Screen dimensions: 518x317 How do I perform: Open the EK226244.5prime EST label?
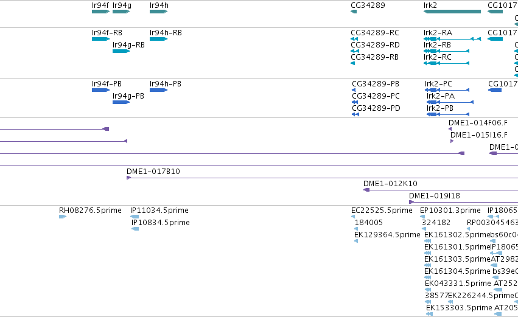click(481, 296)
